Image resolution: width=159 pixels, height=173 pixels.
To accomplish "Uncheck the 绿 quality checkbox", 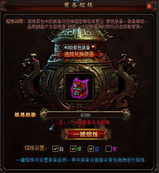I will point(73,149).
